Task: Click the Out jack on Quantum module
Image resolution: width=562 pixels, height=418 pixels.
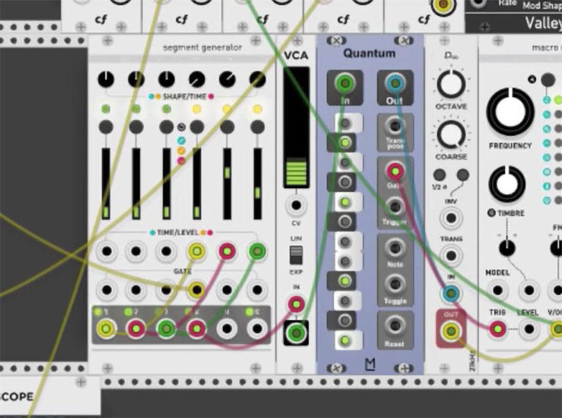Action: coord(395,83)
